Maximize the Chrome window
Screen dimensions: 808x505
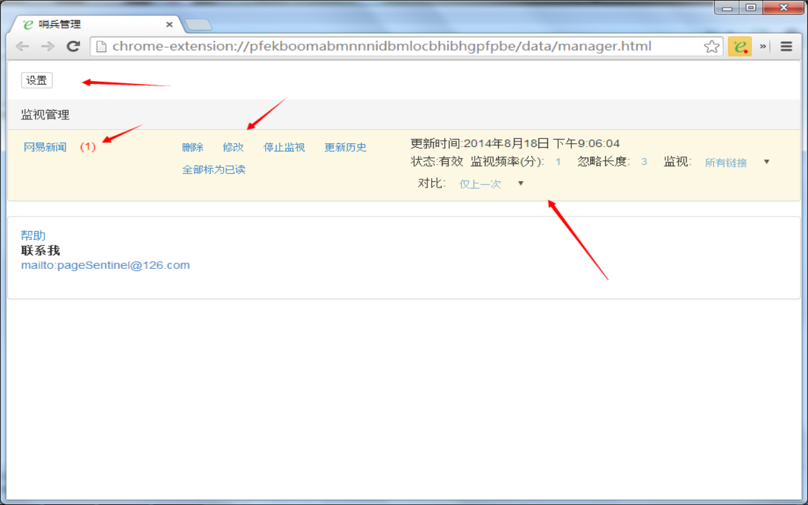(751, 8)
